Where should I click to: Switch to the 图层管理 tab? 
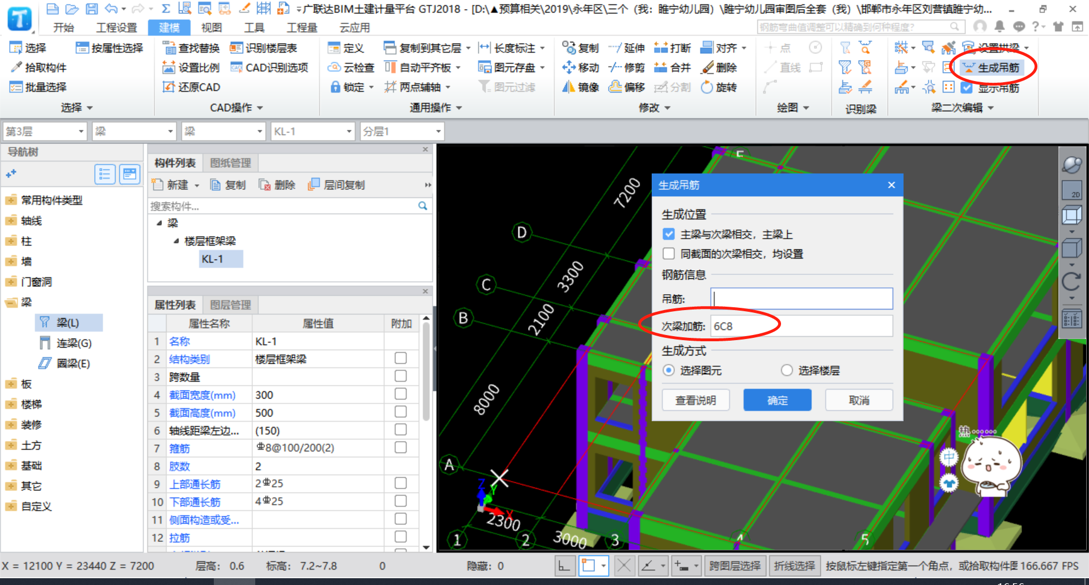coord(230,305)
